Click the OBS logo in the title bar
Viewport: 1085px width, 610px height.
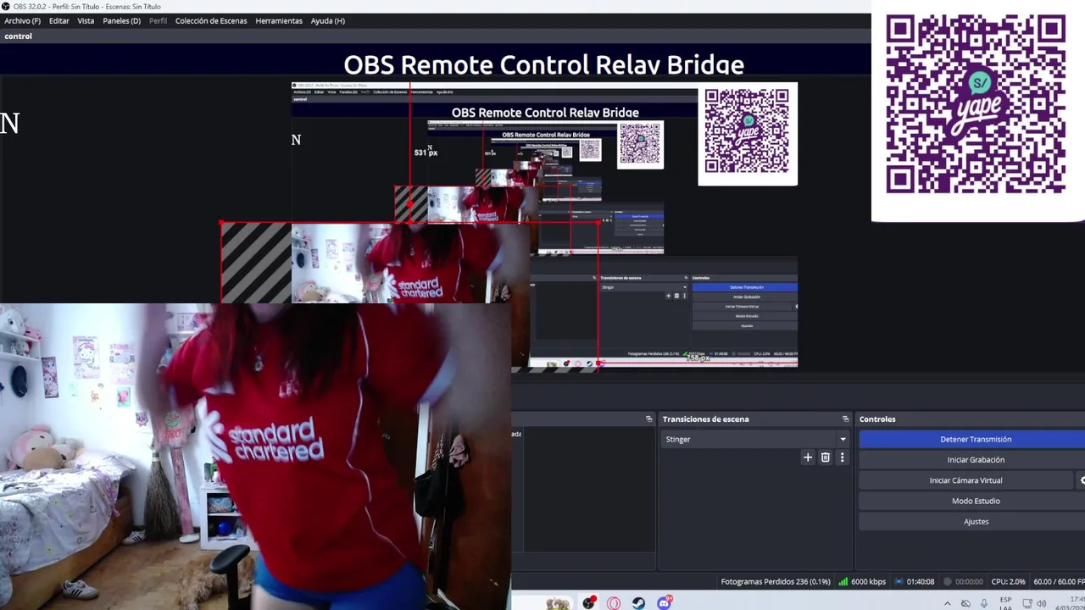pos(6,6)
